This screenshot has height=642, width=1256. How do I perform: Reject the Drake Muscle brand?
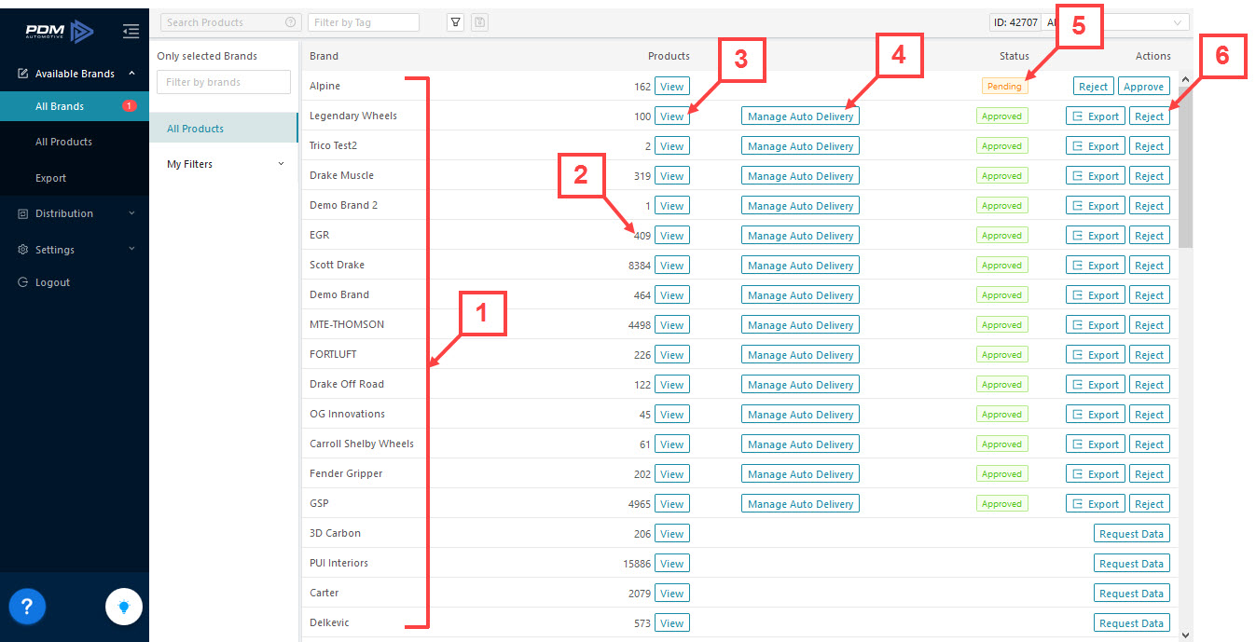point(1149,176)
